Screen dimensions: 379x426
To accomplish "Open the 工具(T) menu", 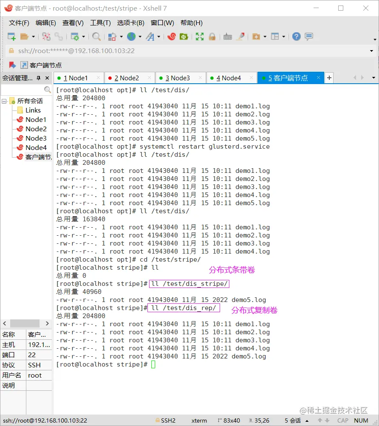I will coord(100,23).
